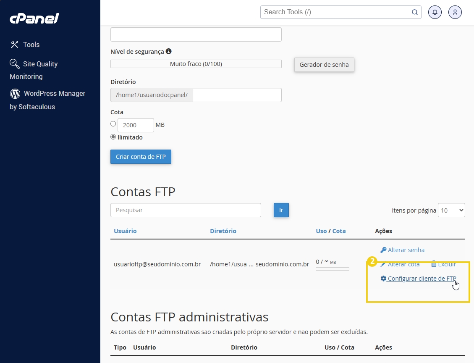Open Site Quality Monitoring in sidebar

point(34,70)
